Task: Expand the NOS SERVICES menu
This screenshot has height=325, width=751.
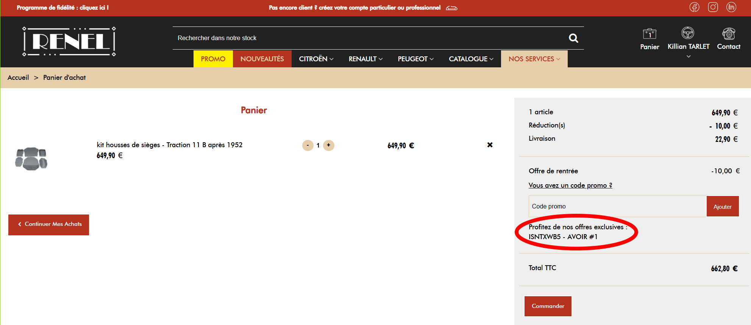Action: 534,59
